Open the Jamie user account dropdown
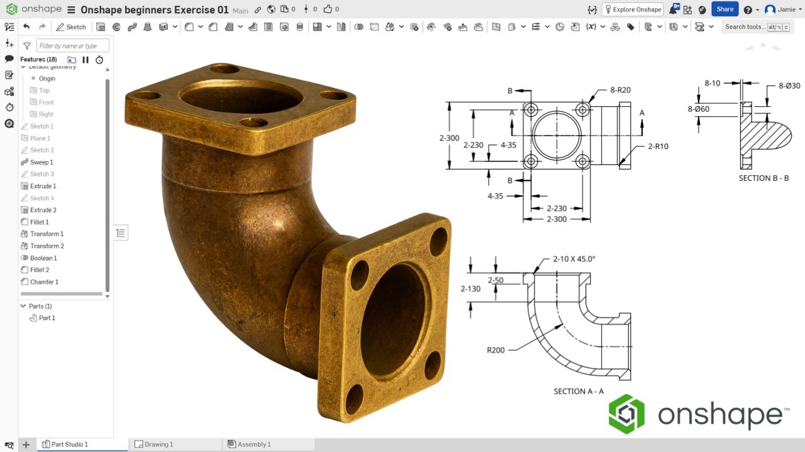This screenshot has height=452, width=805. [780, 9]
